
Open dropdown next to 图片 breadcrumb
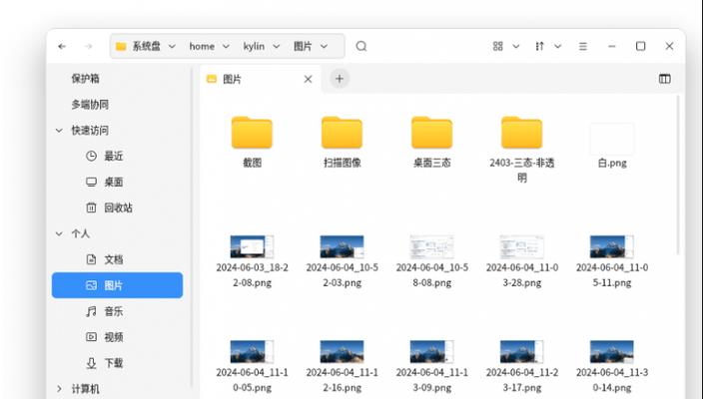tap(324, 46)
